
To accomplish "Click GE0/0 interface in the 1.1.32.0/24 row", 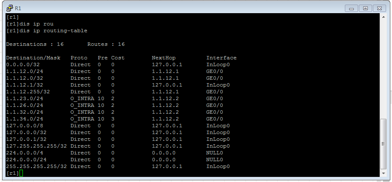I will [215, 112].
